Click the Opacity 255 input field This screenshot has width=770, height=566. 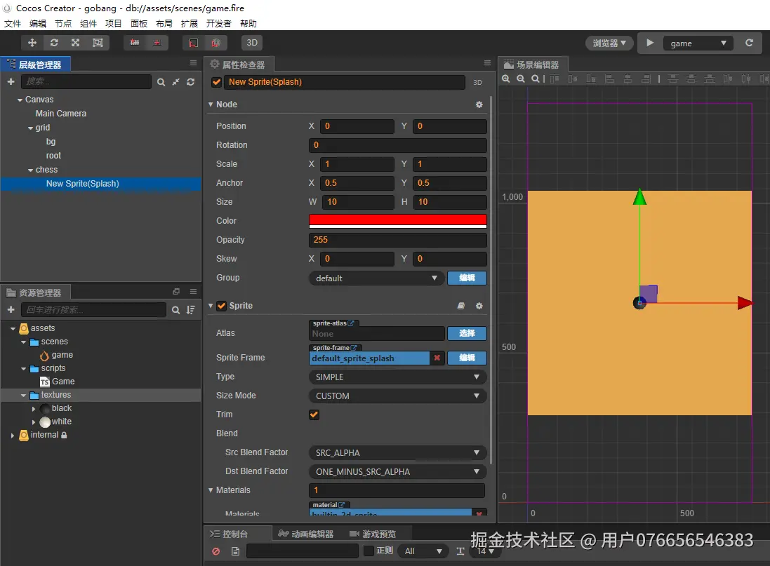(x=398, y=240)
